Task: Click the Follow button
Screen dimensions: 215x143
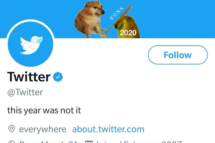Action: coord(178,55)
